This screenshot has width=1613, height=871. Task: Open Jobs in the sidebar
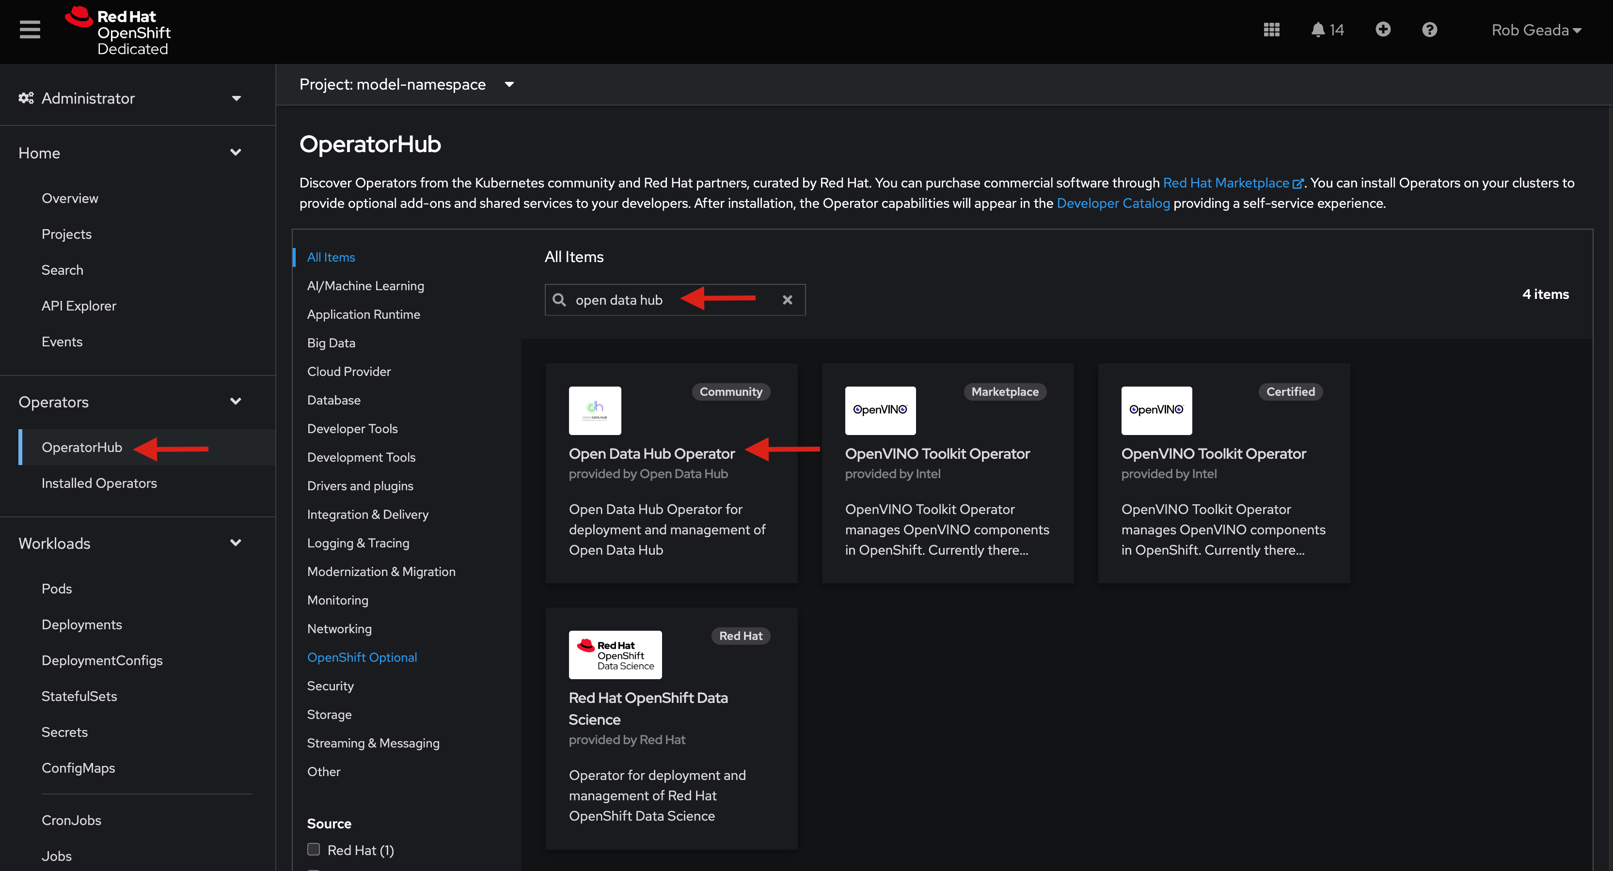click(56, 856)
